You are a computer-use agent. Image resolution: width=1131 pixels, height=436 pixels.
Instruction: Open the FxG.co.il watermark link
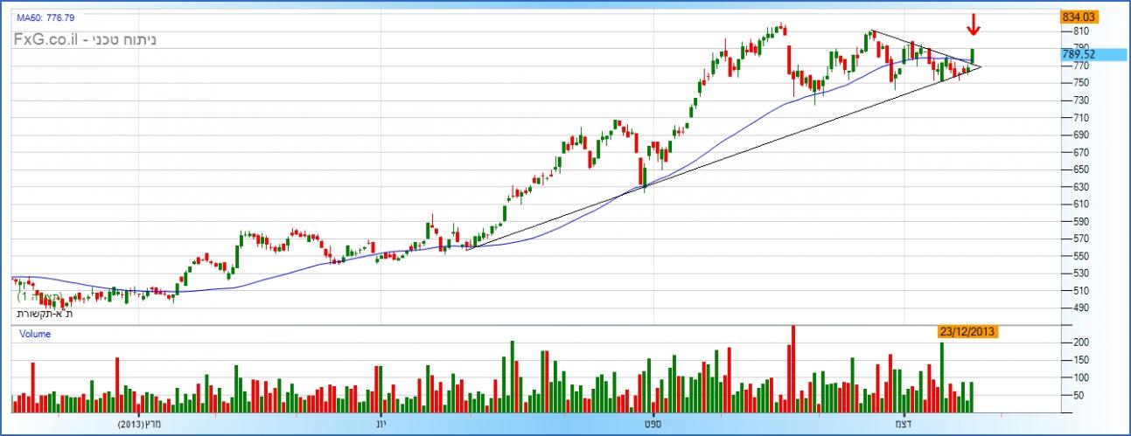click(46, 39)
